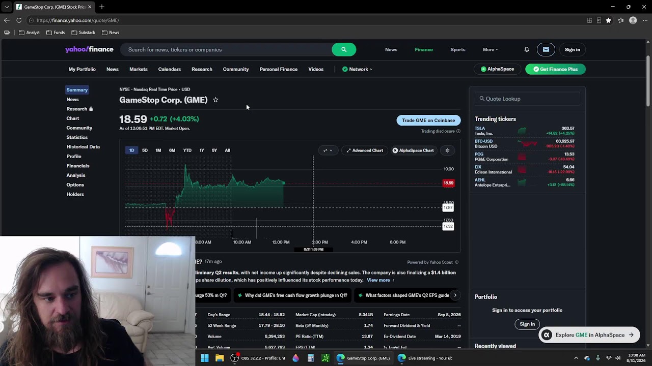
Task: Open the AlphaSpace Chart button
Action: (x=413, y=150)
